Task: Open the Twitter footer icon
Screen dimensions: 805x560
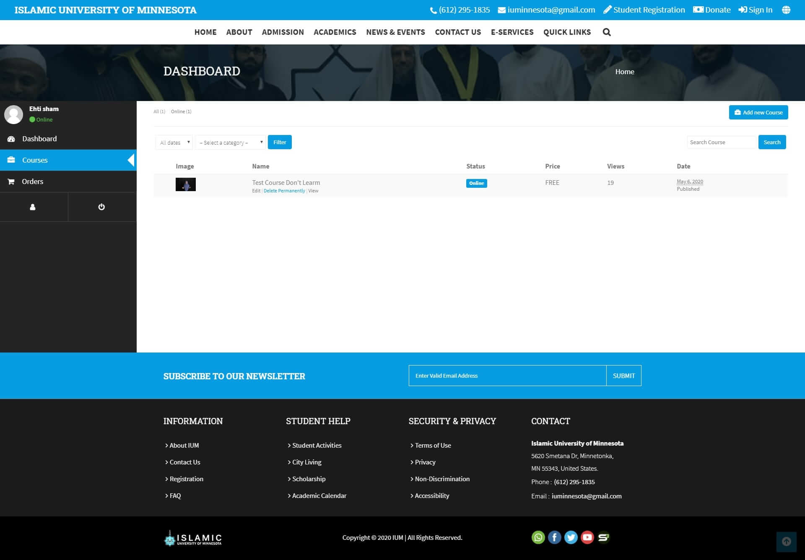Action: 571,537
